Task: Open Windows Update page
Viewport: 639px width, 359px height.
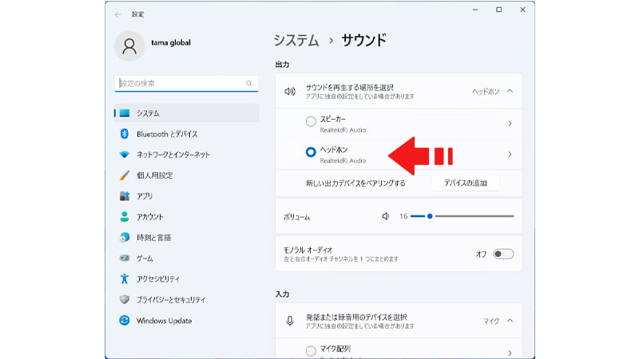Action: (164, 321)
